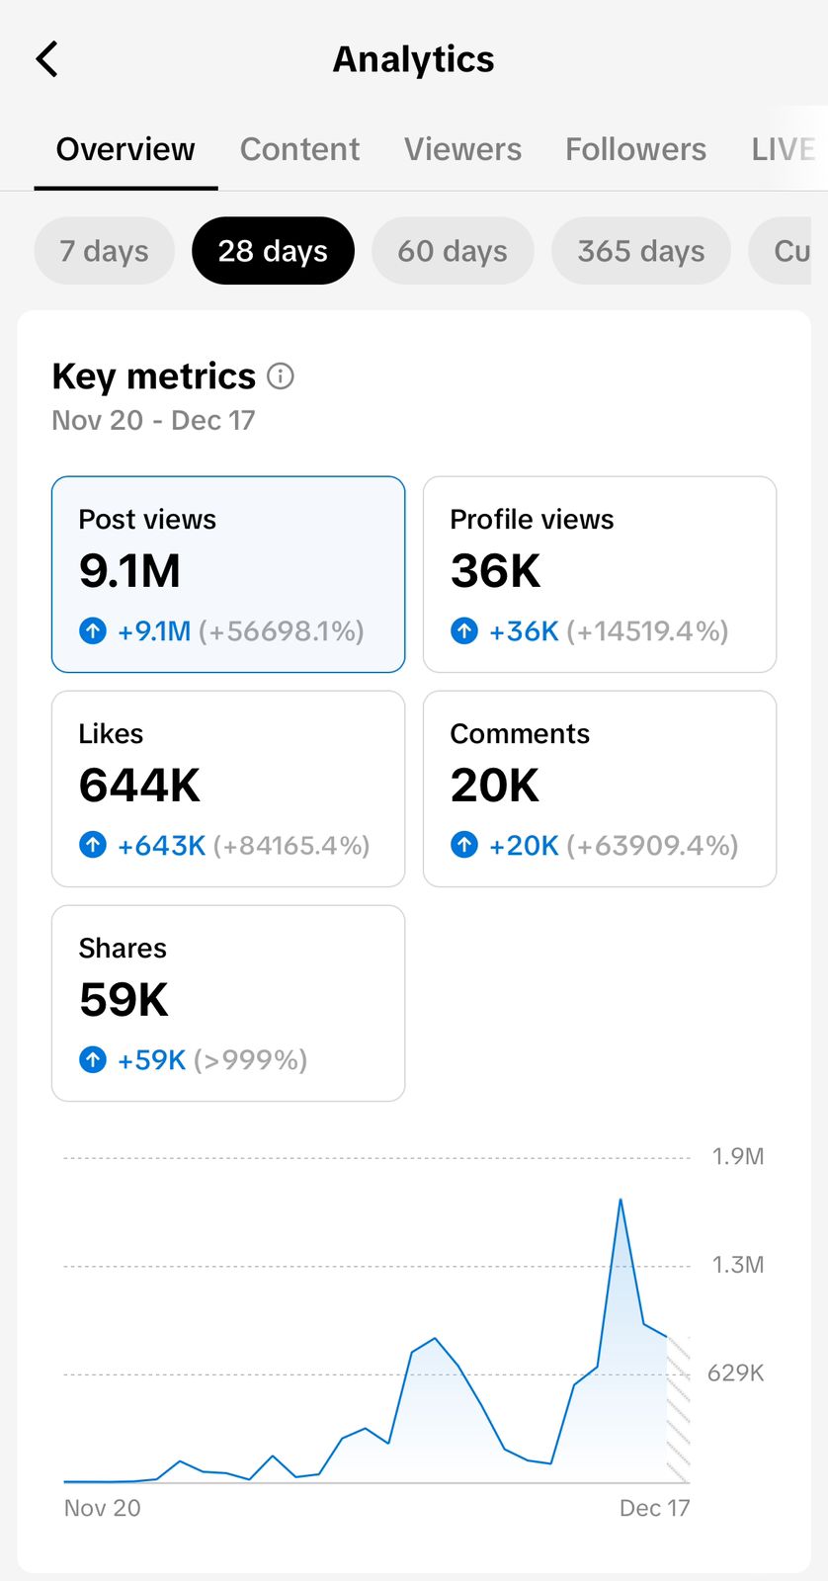Image resolution: width=828 pixels, height=1581 pixels.
Task: Select the 28 days range
Action: tap(273, 251)
